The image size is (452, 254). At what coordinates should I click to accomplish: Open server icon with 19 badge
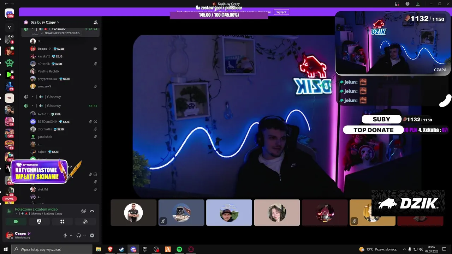(10, 86)
